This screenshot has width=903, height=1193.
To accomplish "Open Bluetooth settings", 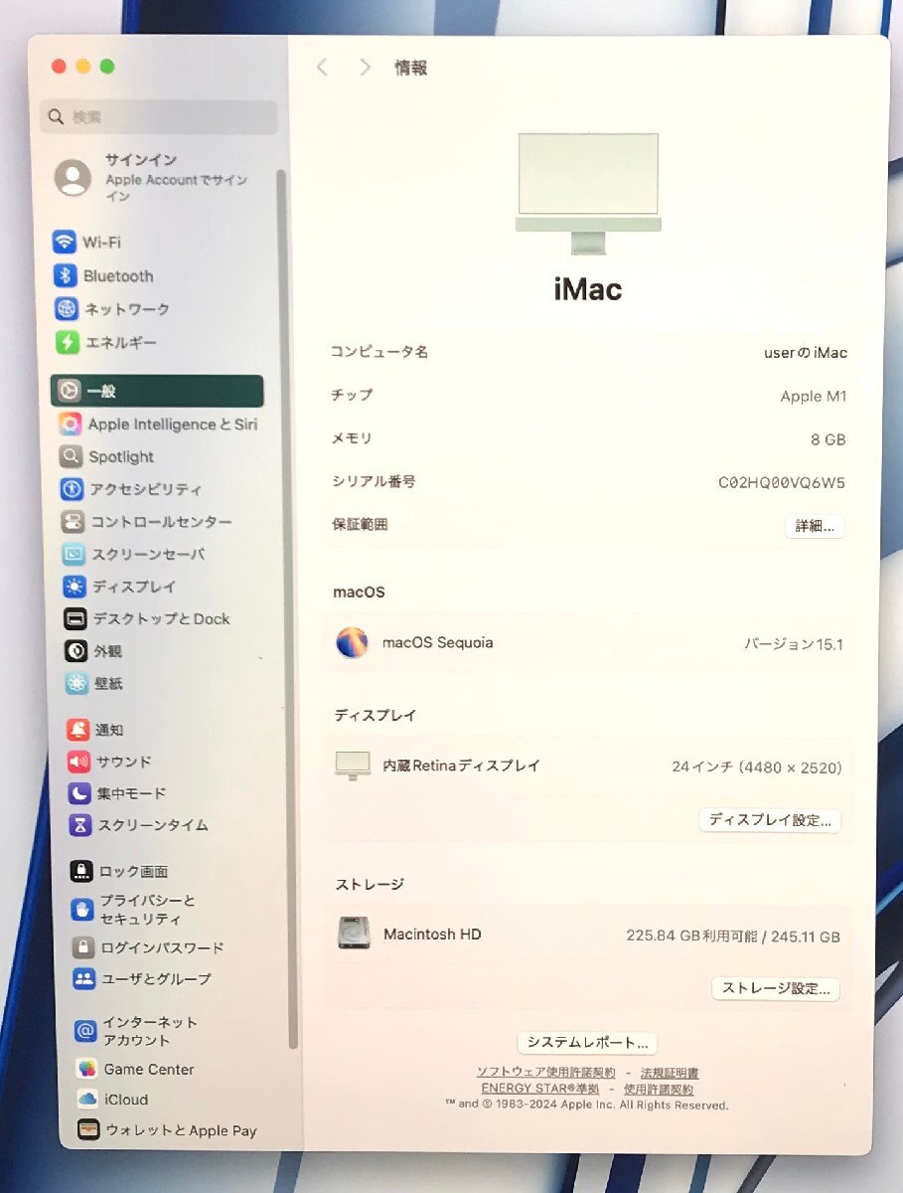I will point(117,275).
